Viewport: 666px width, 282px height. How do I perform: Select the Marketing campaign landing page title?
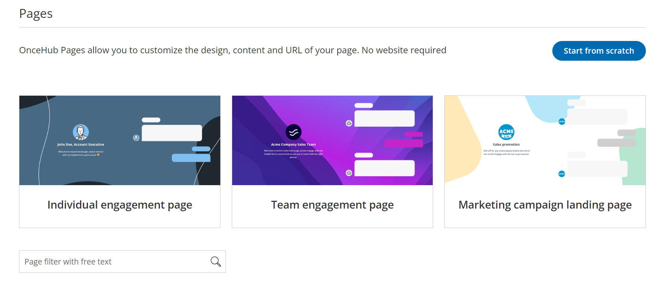pos(545,205)
